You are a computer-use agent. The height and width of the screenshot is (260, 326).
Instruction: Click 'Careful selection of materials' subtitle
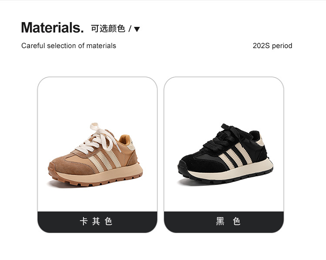click(69, 45)
